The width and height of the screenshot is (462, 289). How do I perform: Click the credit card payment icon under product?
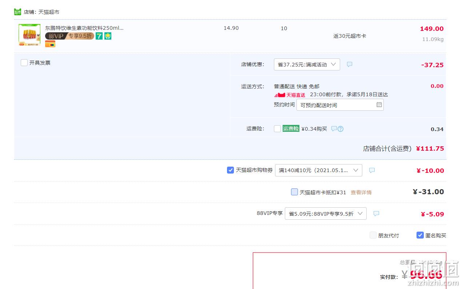(x=50, y=44)
